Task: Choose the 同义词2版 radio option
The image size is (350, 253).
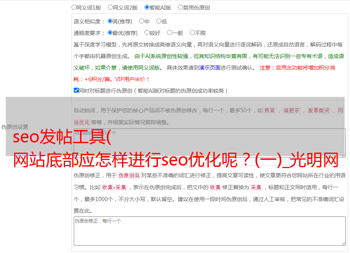Action: pyautogui.click(x=110, y=7)
